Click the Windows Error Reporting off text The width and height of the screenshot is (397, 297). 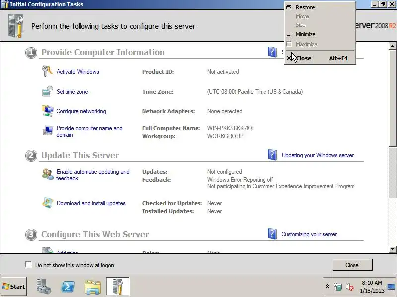click(240, 180)
